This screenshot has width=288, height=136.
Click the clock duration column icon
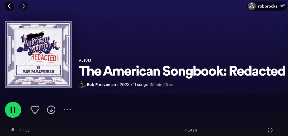[x=270, y=130]
